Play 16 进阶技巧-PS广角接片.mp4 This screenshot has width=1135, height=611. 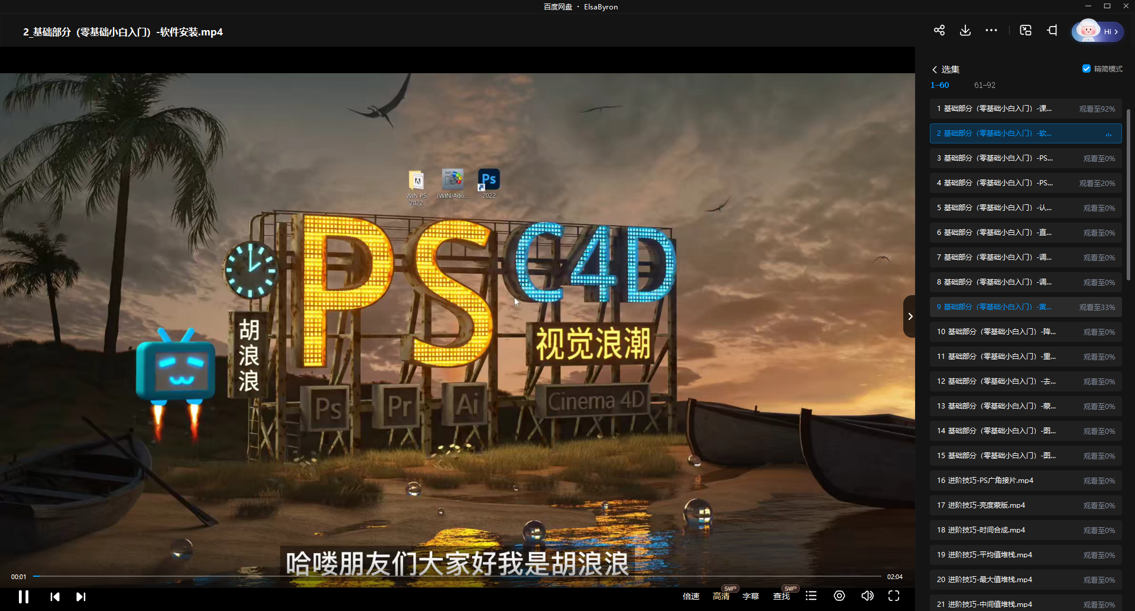(x=1026, y=481)
